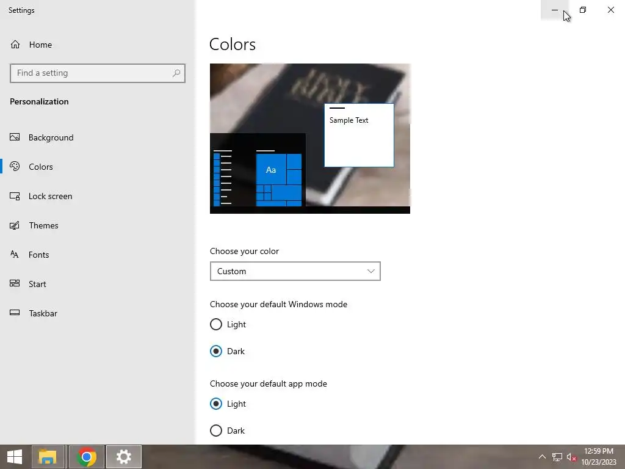
Task: Go to Home settings page
Action: pyautogui.click(x=40, y=45)
